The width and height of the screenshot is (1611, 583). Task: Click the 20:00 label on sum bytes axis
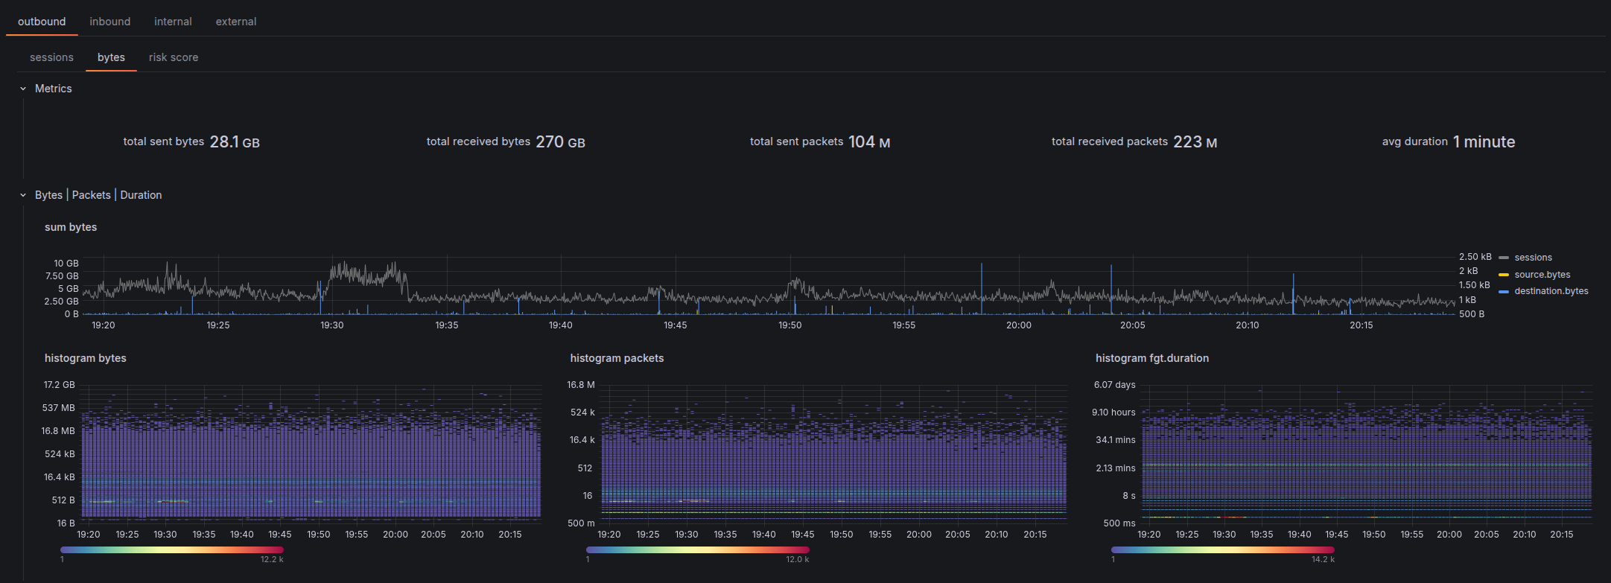tap(1019, 325)
